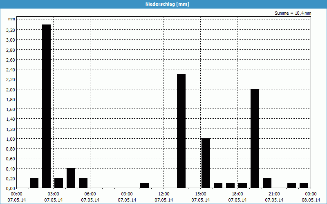This screenshot has width=327, height=204.
Task: Click the 0,00 y-axis origin label
Action: point(11,188)
